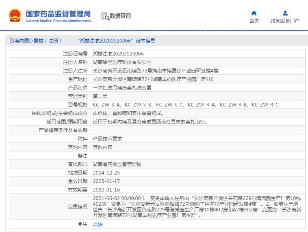
Task: Click 政务服务门户 text link
Action: [285, 21]
